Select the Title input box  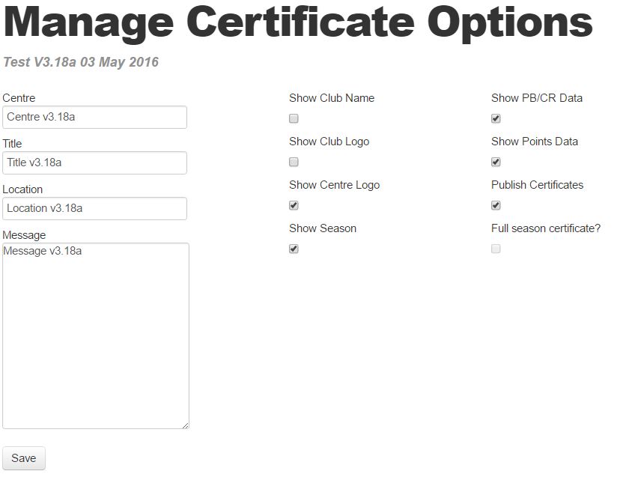94,162
